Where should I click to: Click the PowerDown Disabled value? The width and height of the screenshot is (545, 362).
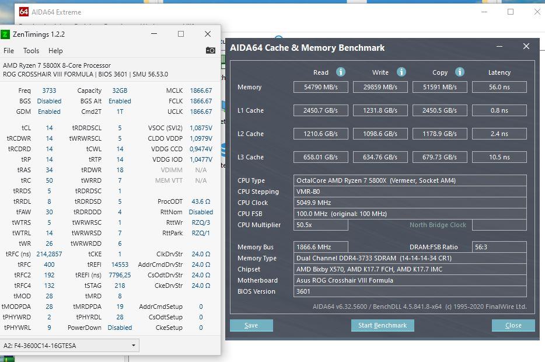pyautogui.click(x=120, y=328)
